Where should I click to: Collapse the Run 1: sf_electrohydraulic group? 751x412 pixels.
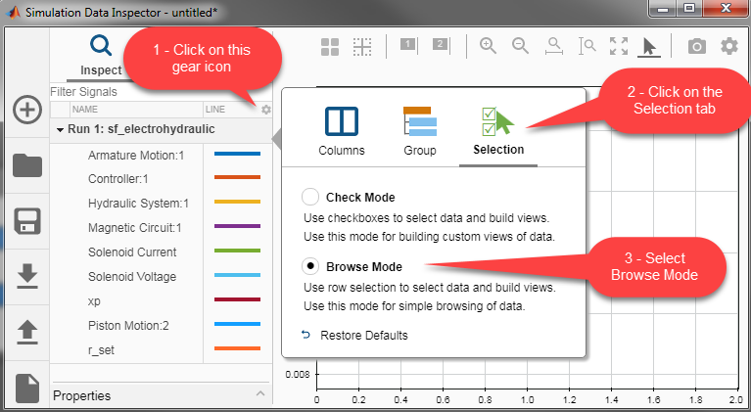pyautogui.click(x=60, y=129)
